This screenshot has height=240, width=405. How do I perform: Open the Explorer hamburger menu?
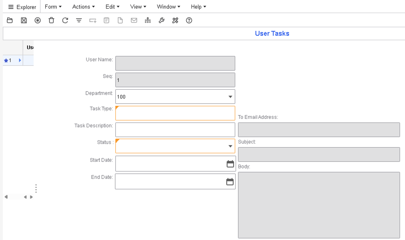pos(22,7)
